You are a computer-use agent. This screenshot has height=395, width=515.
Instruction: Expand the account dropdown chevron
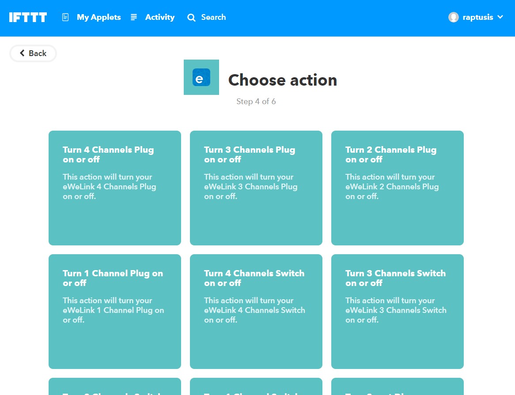click(500, 17)
